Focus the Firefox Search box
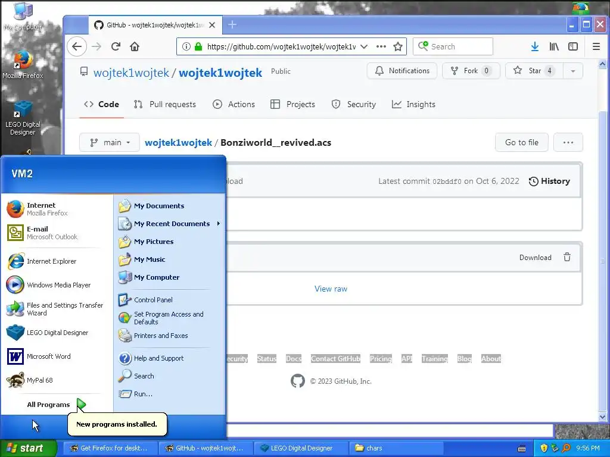 [x=453, y=46]
